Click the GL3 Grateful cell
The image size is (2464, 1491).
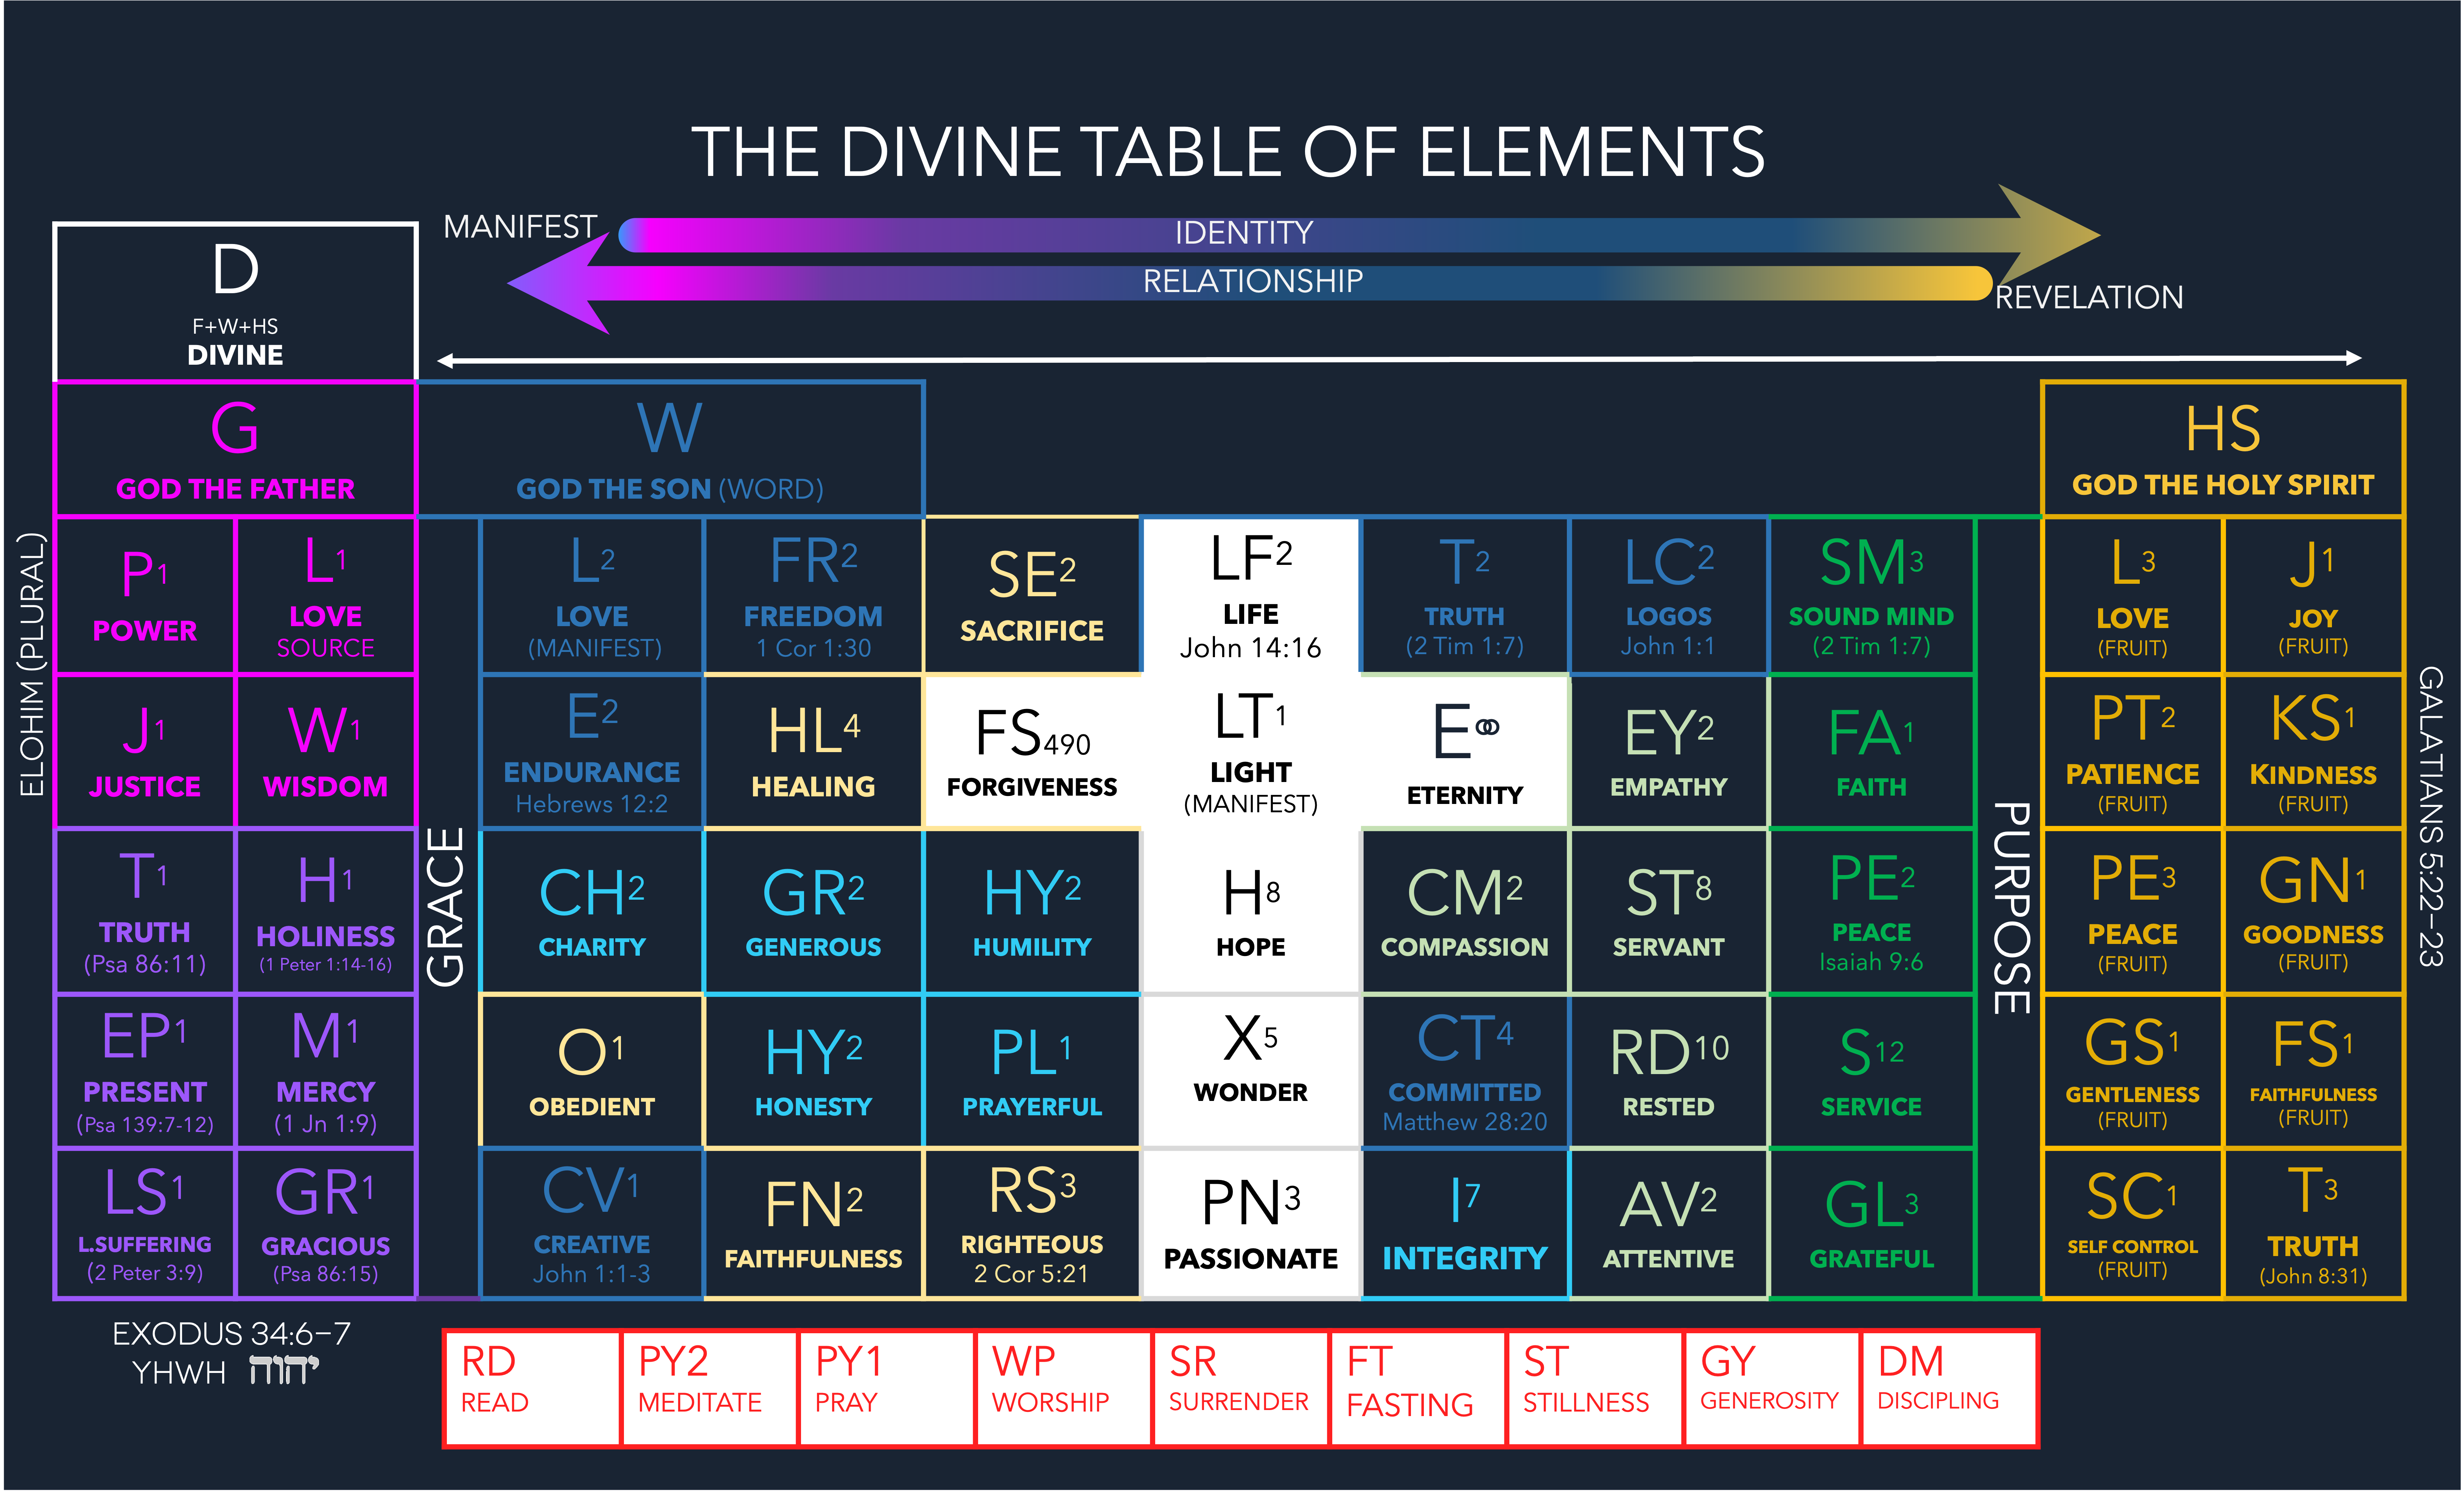pyautogui.click(x=1872, y=1223)
